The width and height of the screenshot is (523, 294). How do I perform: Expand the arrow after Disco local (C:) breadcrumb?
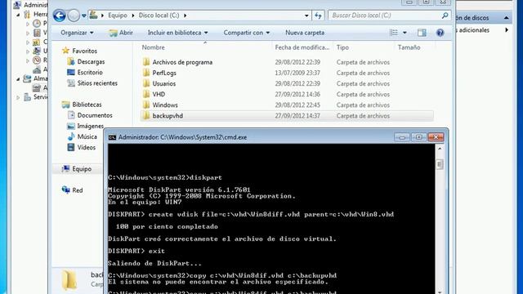[186, 16]
